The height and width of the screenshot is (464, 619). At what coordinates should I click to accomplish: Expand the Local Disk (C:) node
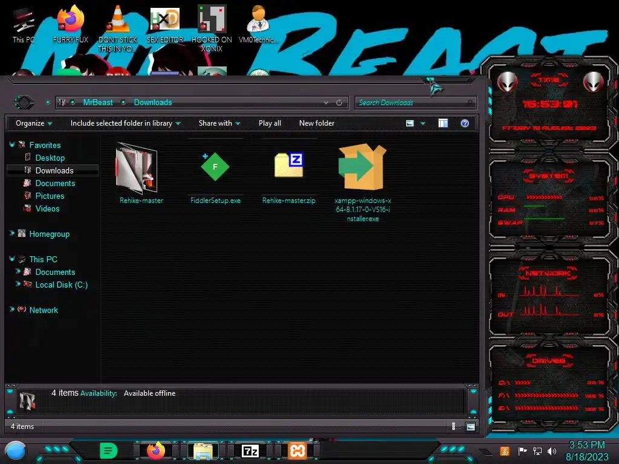pyautogui.click(x=18, y=284)
